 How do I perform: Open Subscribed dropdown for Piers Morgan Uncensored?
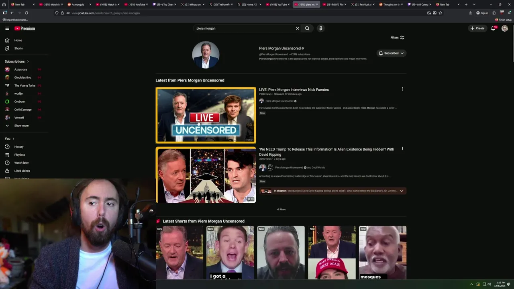pyautogui.click(x=391, y=53)
